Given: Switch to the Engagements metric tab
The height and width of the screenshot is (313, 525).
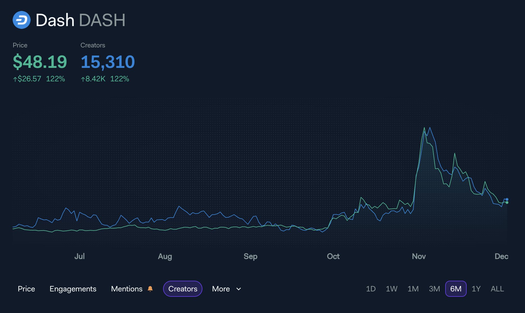Looking at the screenshot, I should click(73, 289).
